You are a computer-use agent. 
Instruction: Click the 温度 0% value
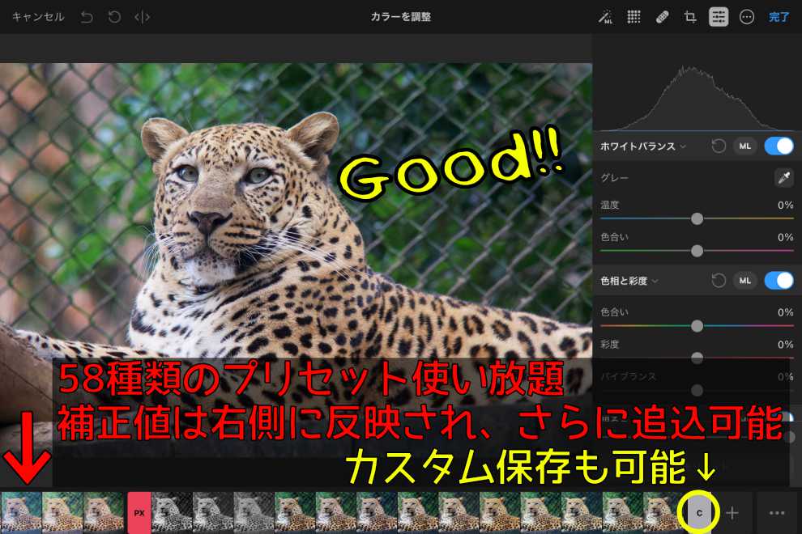pyautogui.click(x=785, y=206)
